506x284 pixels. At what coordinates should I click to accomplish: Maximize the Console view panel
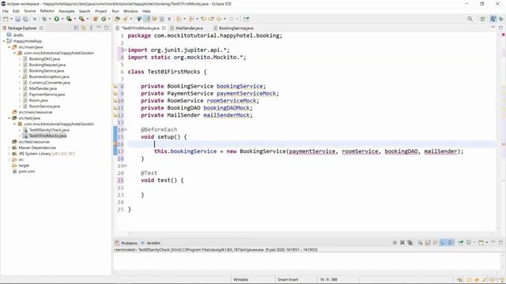coord(500,242)
